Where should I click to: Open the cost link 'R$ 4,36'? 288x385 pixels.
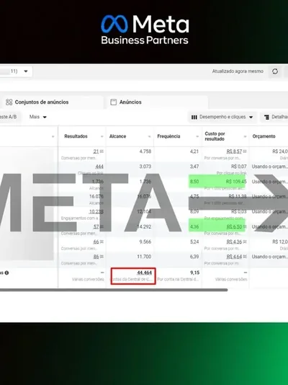[234, 242]
